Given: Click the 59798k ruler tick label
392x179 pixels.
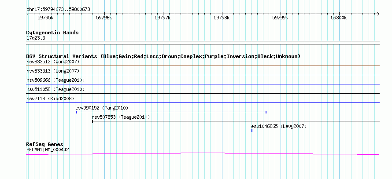Looking at the screenshot, I should point(222,18).
